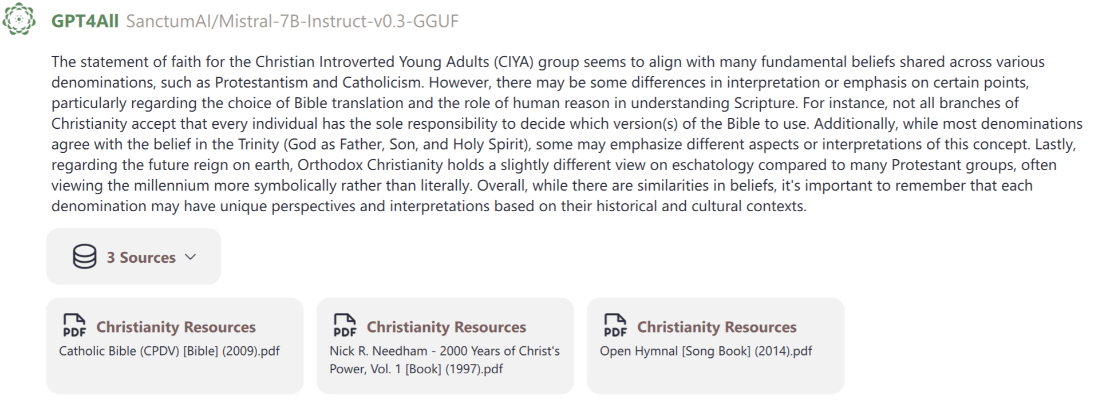
Task: Open the Open Hymnal Song Book PDF filename
Action: [x=706, y=351]
